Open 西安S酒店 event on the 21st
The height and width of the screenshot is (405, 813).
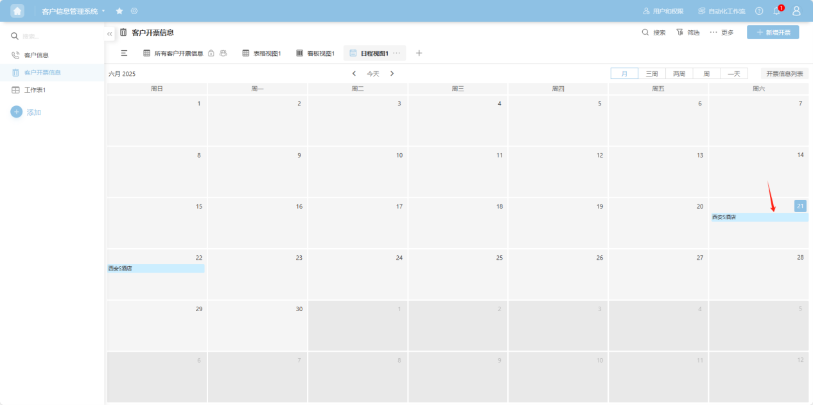coord(758,217)
